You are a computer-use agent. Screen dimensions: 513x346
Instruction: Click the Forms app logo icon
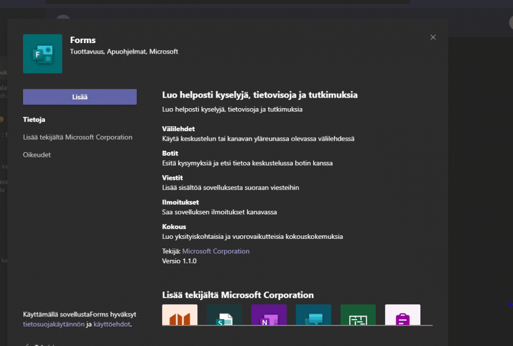(43, 54)
